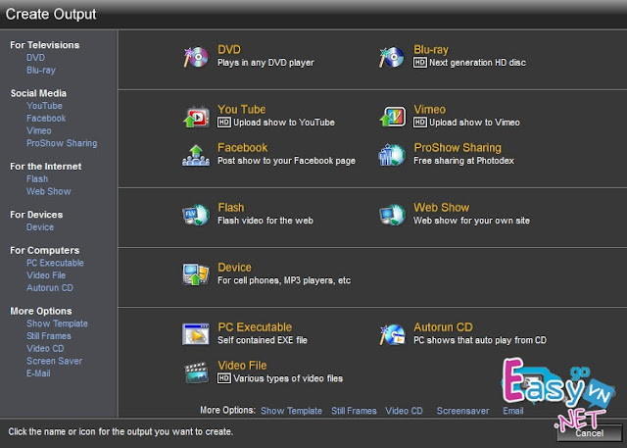This screenshot has height=448, width=627.
Task: Click the Blu-ray disc icon
Action: pyautogui.click(x=392, y=57)
